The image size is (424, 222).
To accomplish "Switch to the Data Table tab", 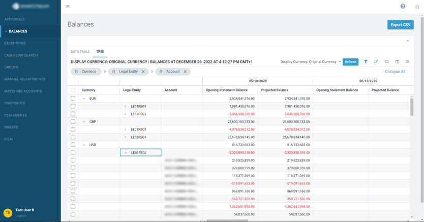I will point(80,51).
